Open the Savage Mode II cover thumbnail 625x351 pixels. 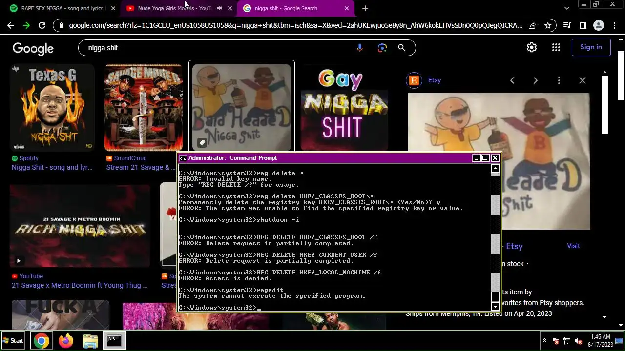click(x=144, y=107)
